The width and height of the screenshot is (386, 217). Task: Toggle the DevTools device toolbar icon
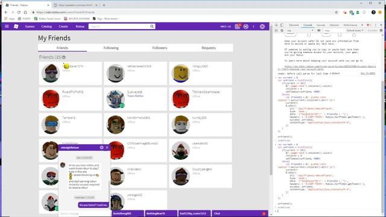pyautogui.click(x=282, y=25)
